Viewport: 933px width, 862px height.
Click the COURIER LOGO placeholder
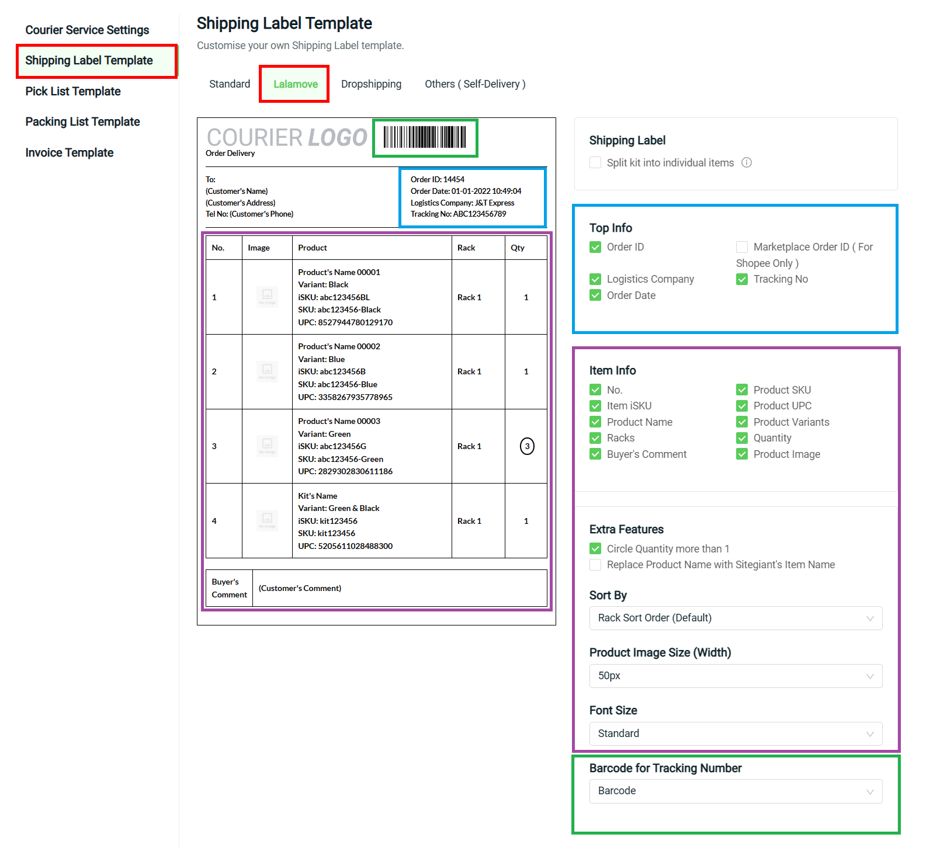click(287, 138)
